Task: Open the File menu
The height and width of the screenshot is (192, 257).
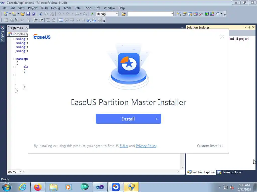Action: tap(4, 8)
